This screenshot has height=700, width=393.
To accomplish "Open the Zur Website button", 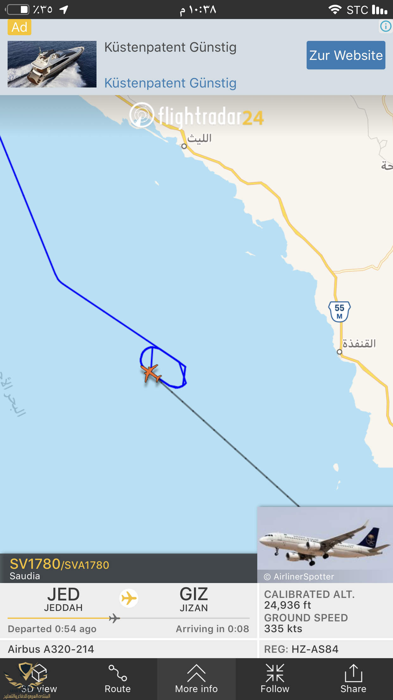I will click(346, 55).
